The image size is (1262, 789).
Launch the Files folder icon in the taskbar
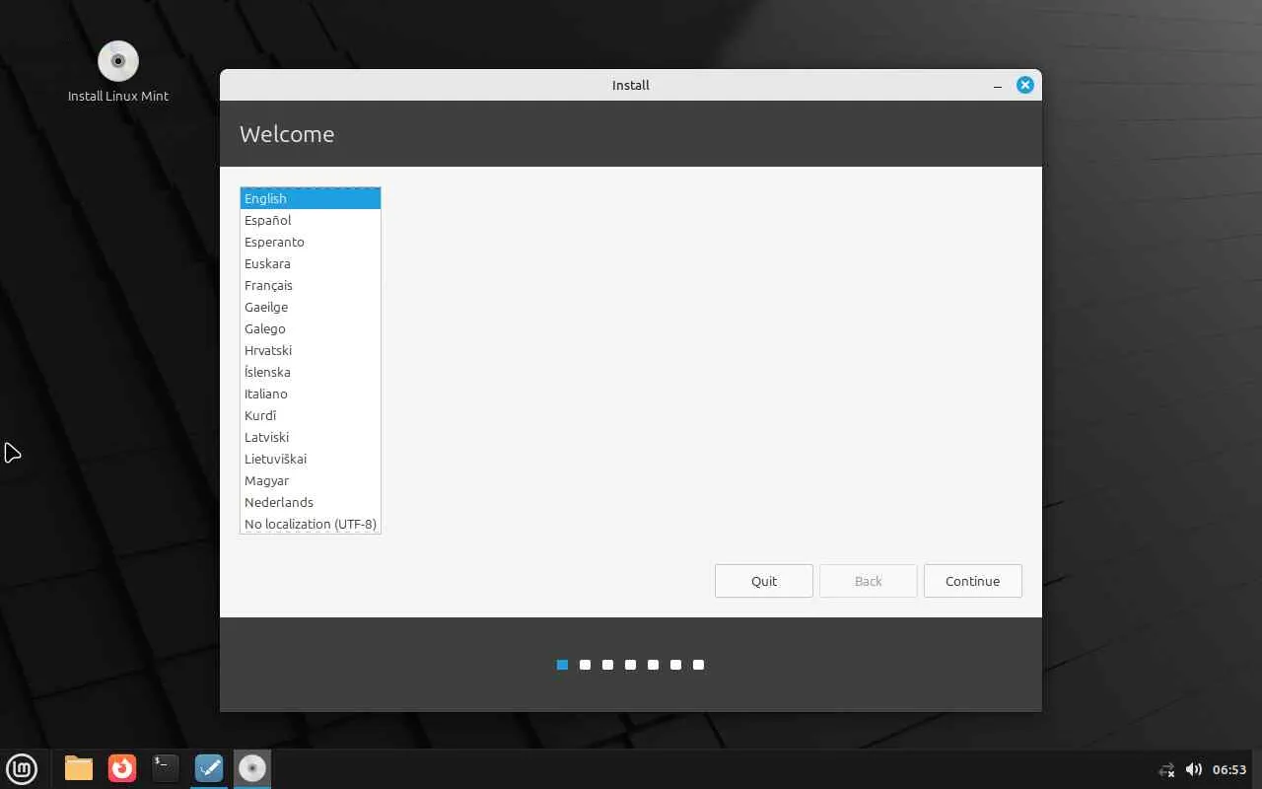(79, 768)
